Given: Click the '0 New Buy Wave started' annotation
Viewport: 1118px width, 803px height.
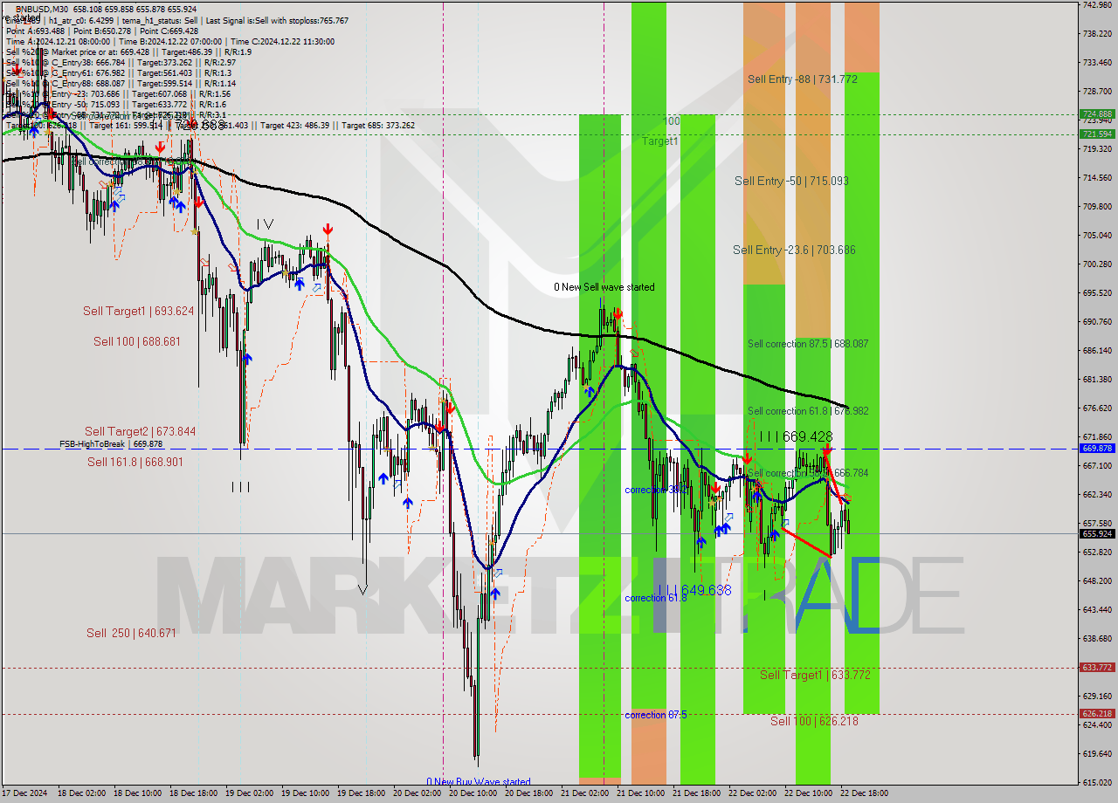Looking at the screenshot, I should tap(478, 782).
